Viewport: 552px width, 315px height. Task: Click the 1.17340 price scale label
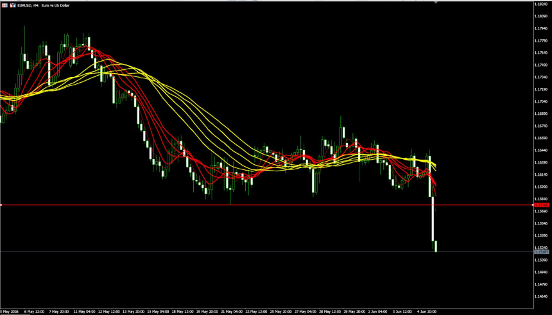coord(540,77)
